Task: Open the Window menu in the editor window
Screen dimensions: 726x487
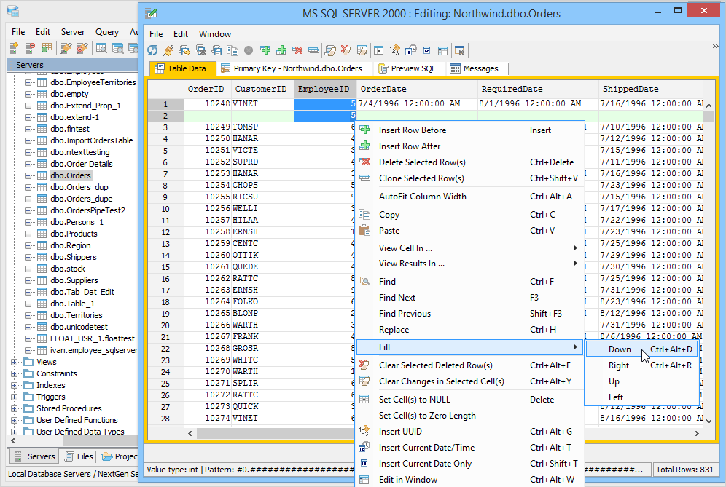Action: pos(215,33)
